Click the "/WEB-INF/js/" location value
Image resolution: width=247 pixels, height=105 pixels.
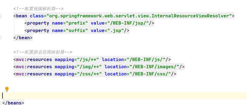click(x=147, y=59)
